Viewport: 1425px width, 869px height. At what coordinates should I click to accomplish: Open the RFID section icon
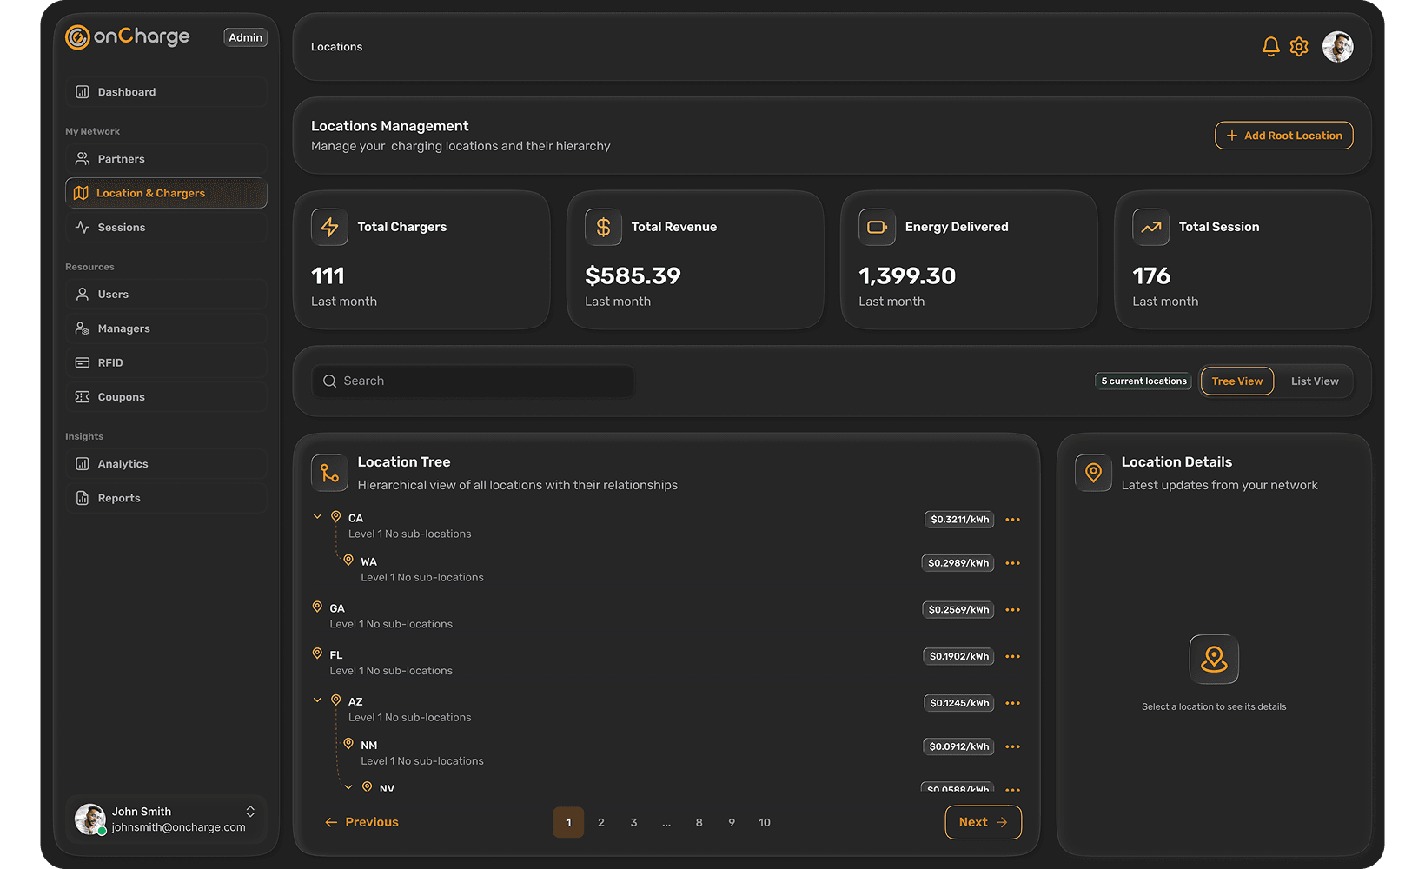[83, 362]
